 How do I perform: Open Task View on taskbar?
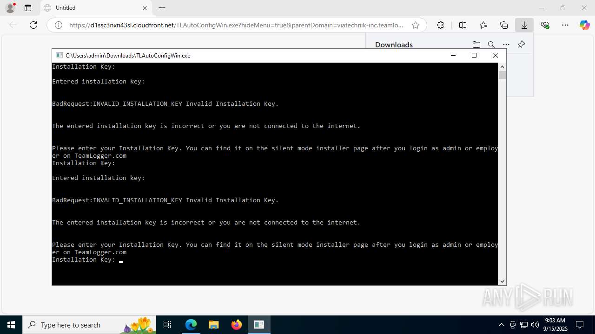[168, 325]
